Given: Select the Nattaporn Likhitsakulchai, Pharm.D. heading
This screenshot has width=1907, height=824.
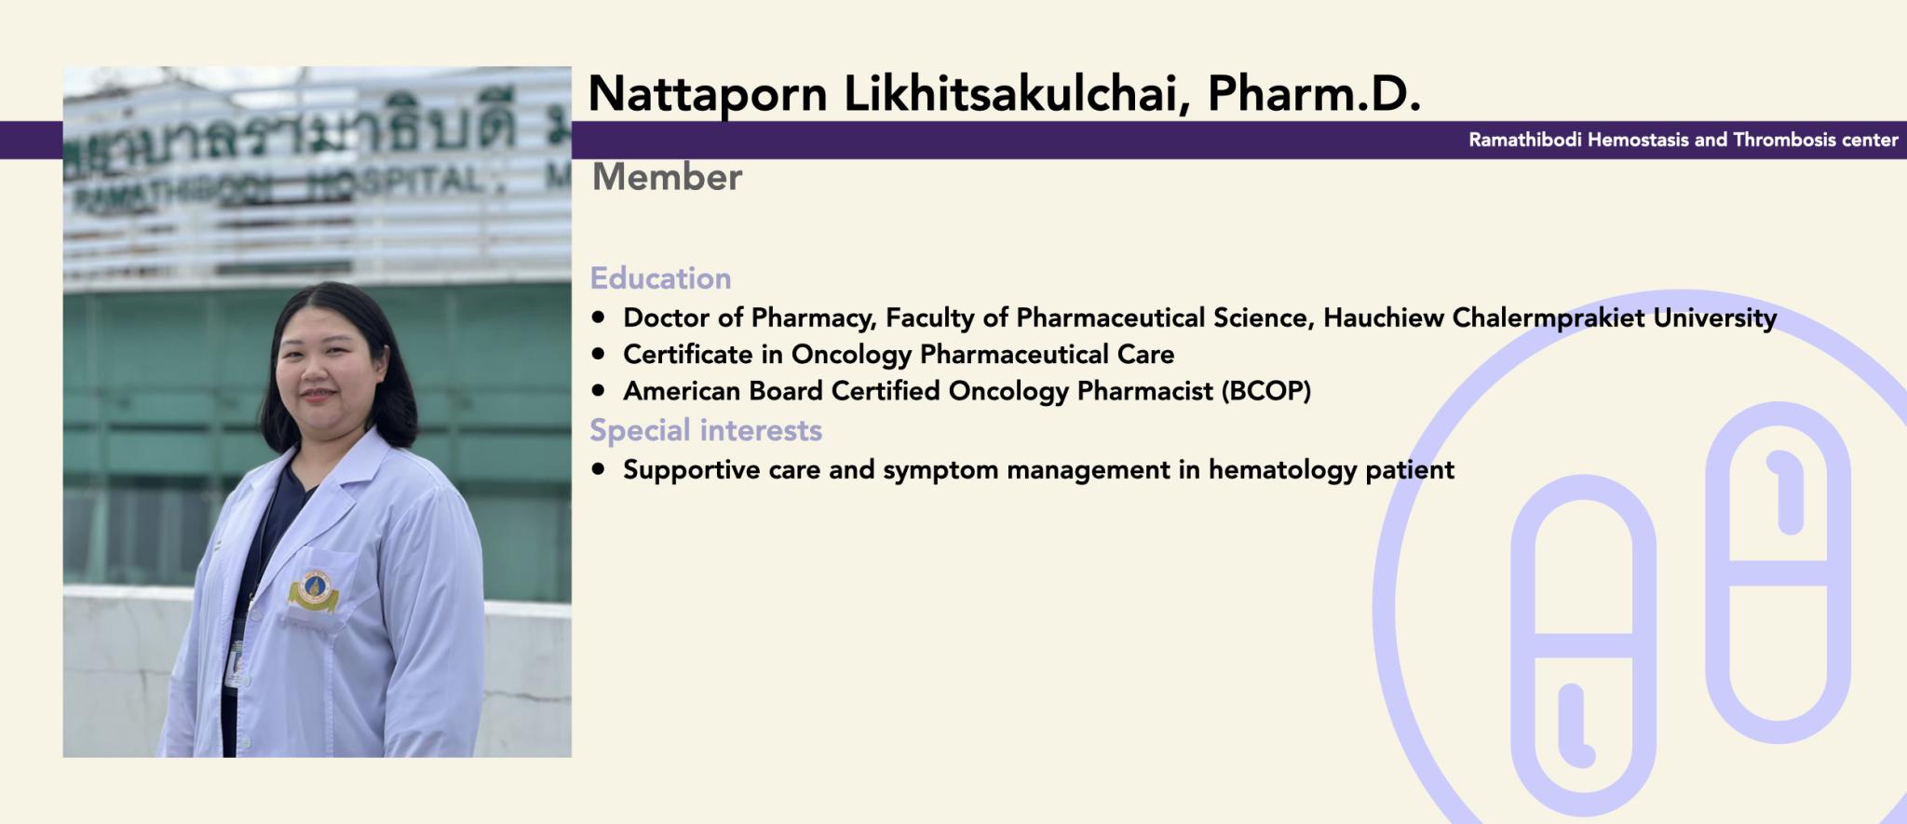Looking at the screenshot, I should tap(1004, 94).
